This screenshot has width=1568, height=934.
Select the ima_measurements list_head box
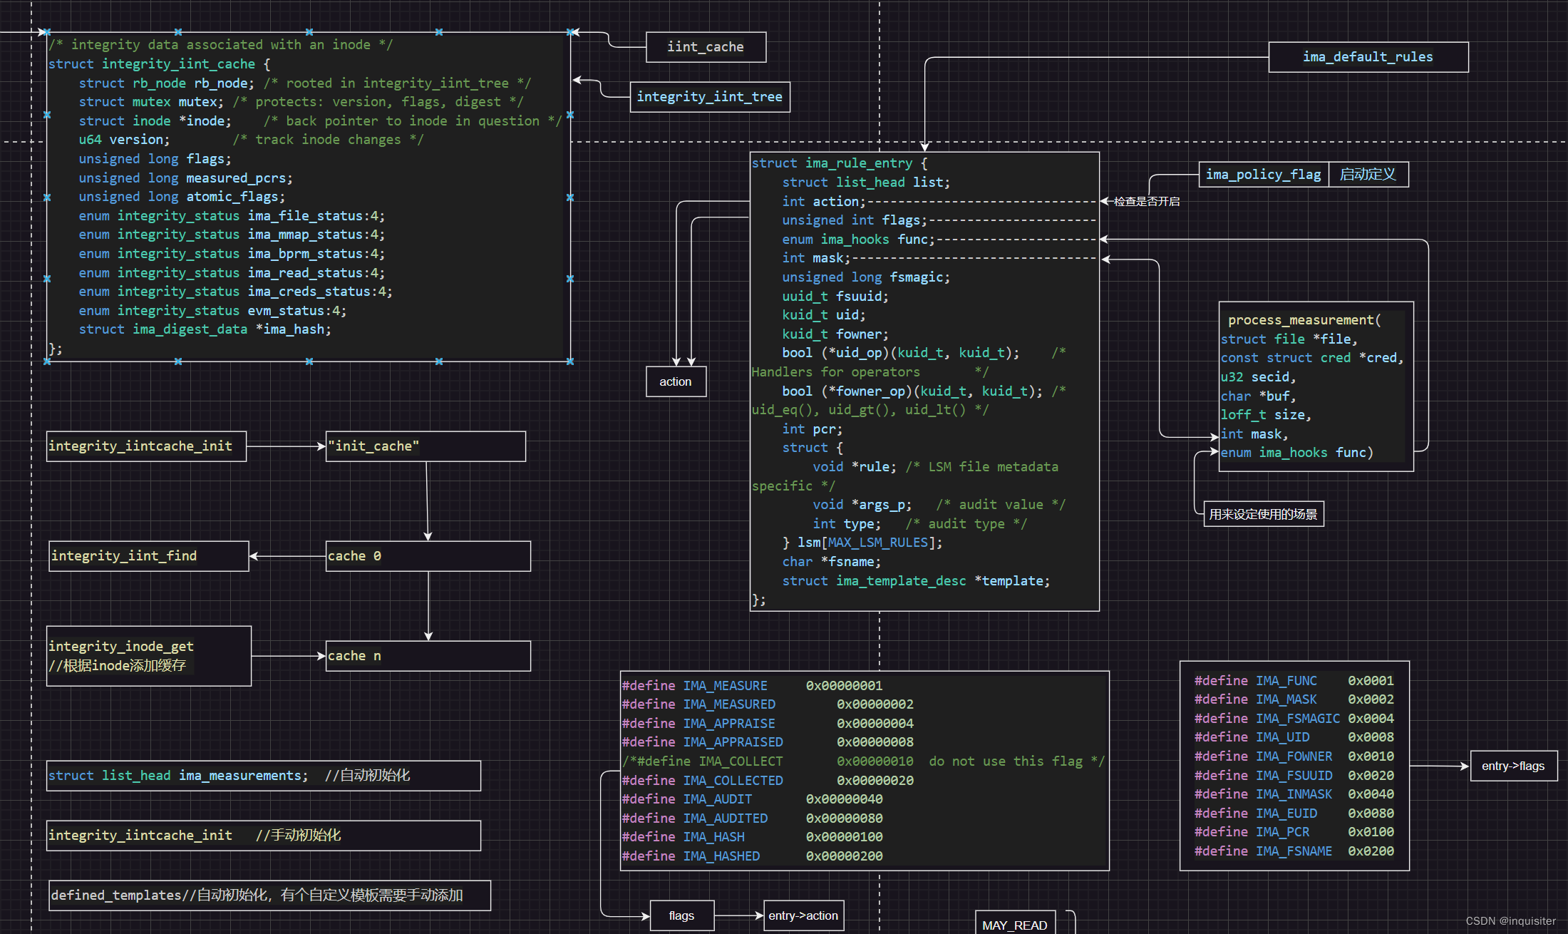click(264, 776)
